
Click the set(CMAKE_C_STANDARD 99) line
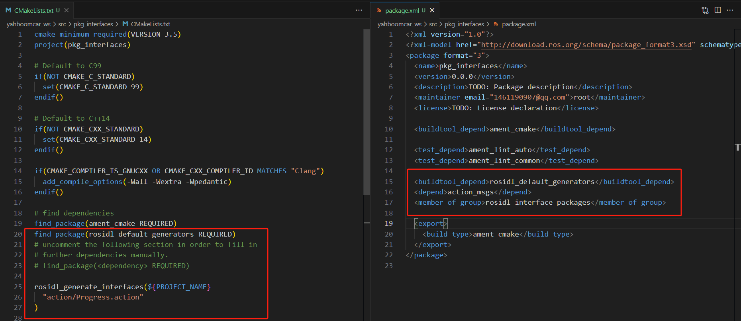93,87
